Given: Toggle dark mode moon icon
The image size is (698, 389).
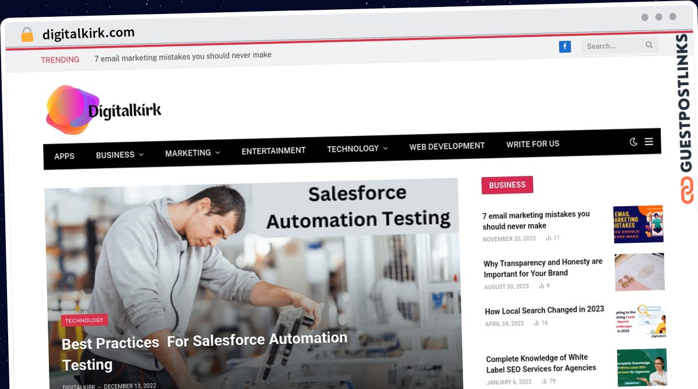Looking at the screenshot, I should point(633,142).
